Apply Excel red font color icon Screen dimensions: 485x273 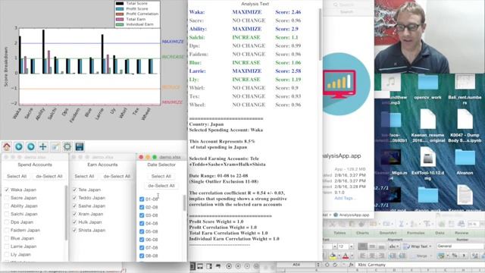pos(346,256)
